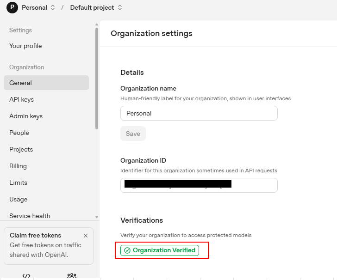Click the 'Human-friendly label for your organization' description
The image size is (337, 280).
tap(206, 98)
